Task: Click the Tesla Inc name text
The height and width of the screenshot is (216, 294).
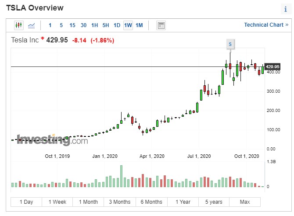Action: pos(25,40)
